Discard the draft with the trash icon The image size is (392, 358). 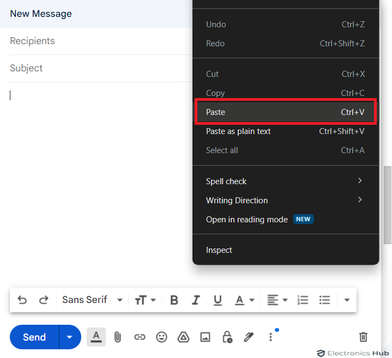click(363, 337)
